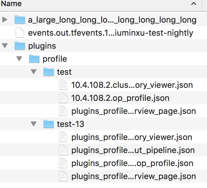Viewport: 207px width, 188px height.
Task: Click the test-13 rview_page.json file icon
Action: point(63,176)
